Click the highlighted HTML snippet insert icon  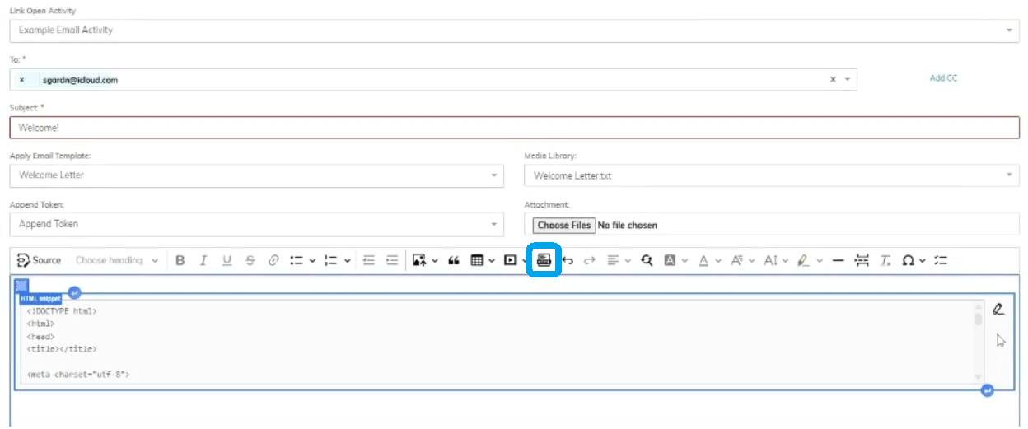tap(544, 260)
